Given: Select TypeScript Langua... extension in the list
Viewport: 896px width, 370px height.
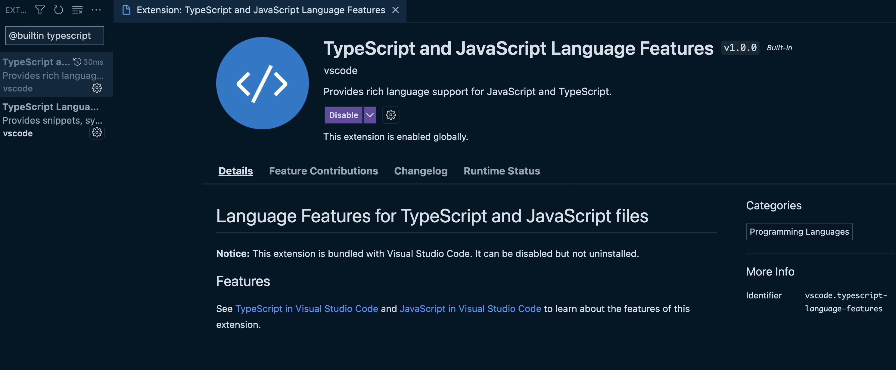Looking at the screenshot, I should click(56, 119).
